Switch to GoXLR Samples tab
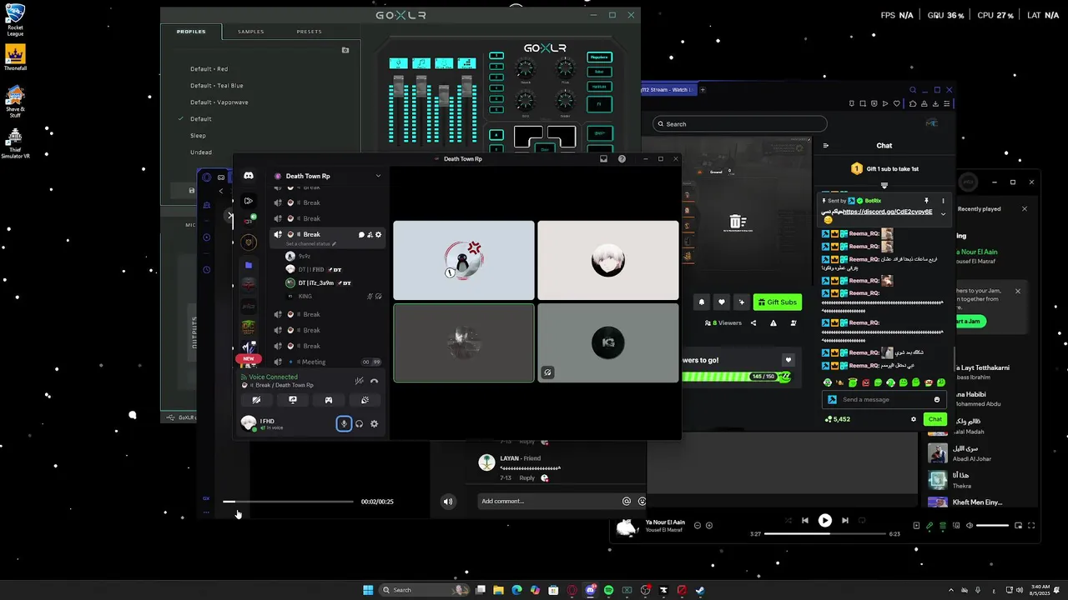The image size is (1068, 600). click(x=251, y=32)
